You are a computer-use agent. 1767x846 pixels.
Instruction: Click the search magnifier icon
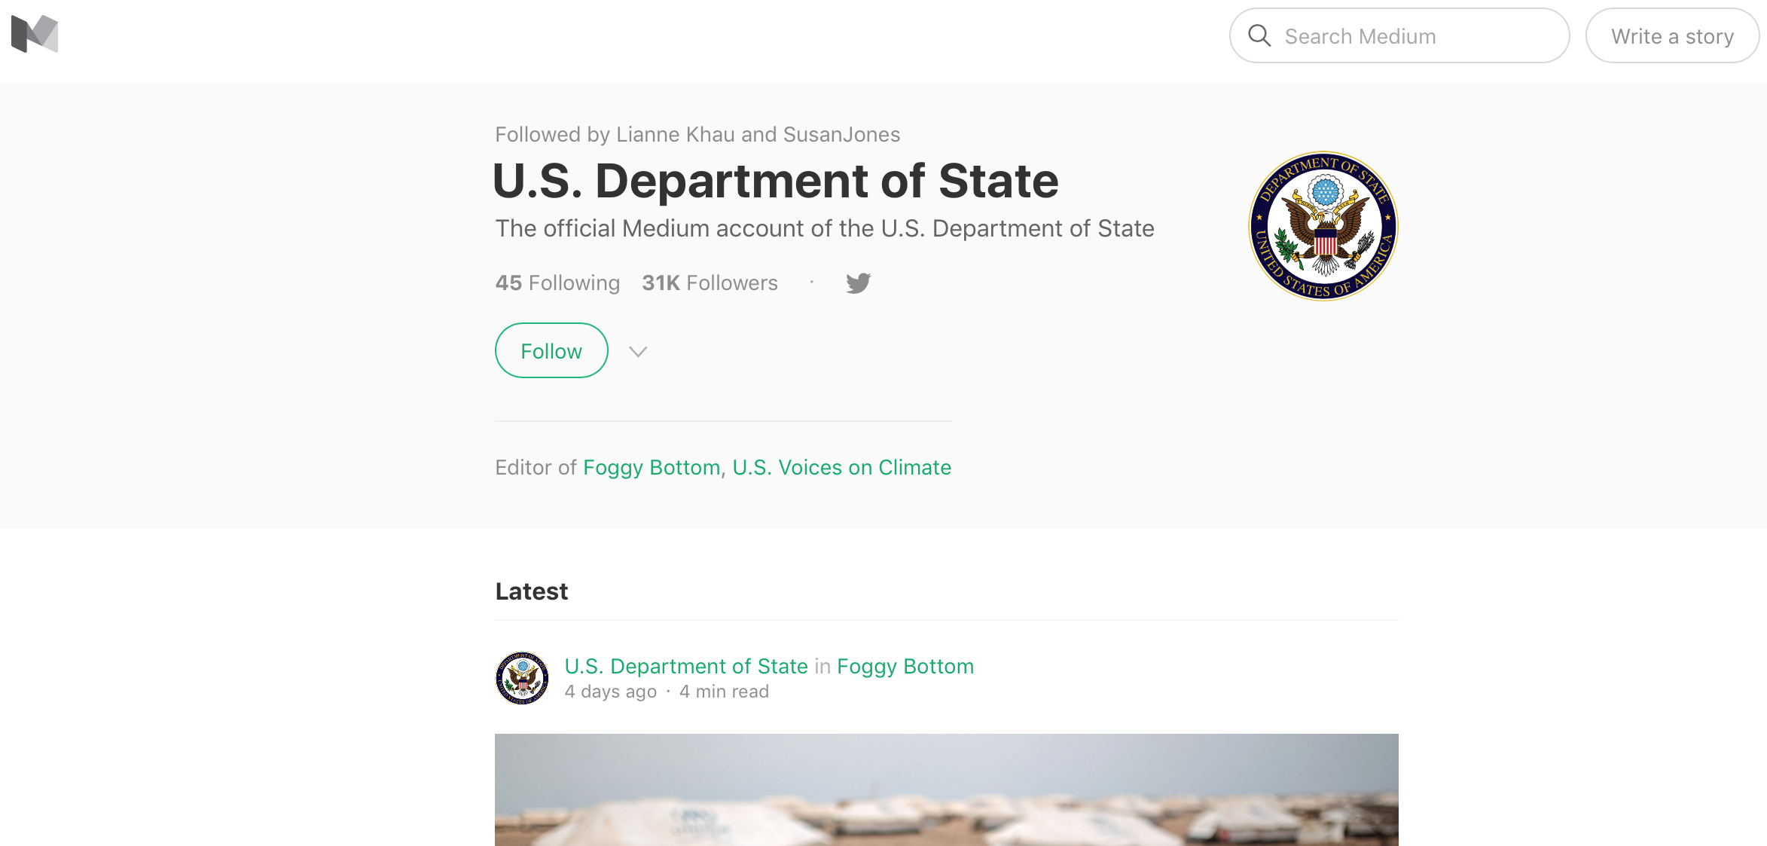pos(1259,35)
